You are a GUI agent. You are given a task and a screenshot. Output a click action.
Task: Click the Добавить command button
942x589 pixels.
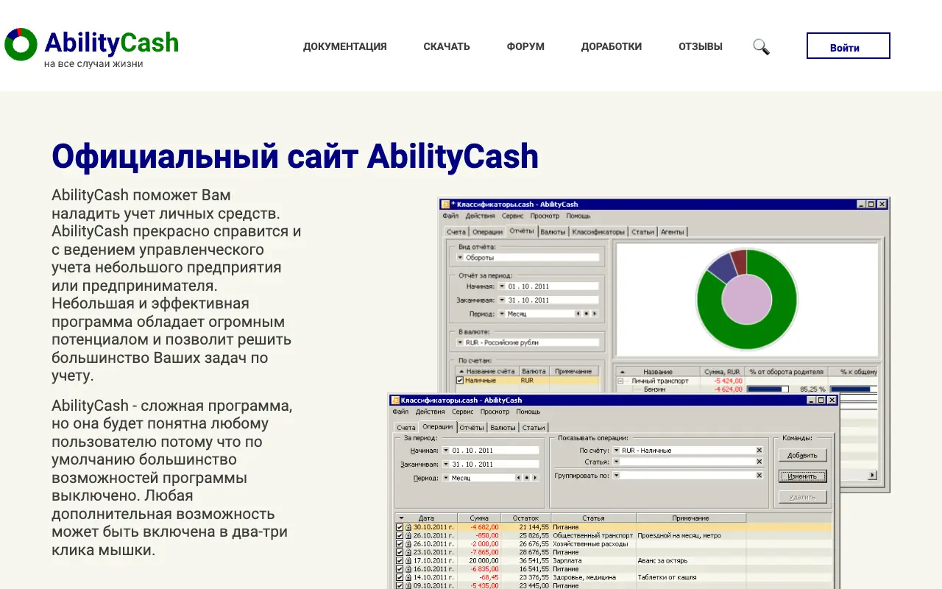point(802,455)
